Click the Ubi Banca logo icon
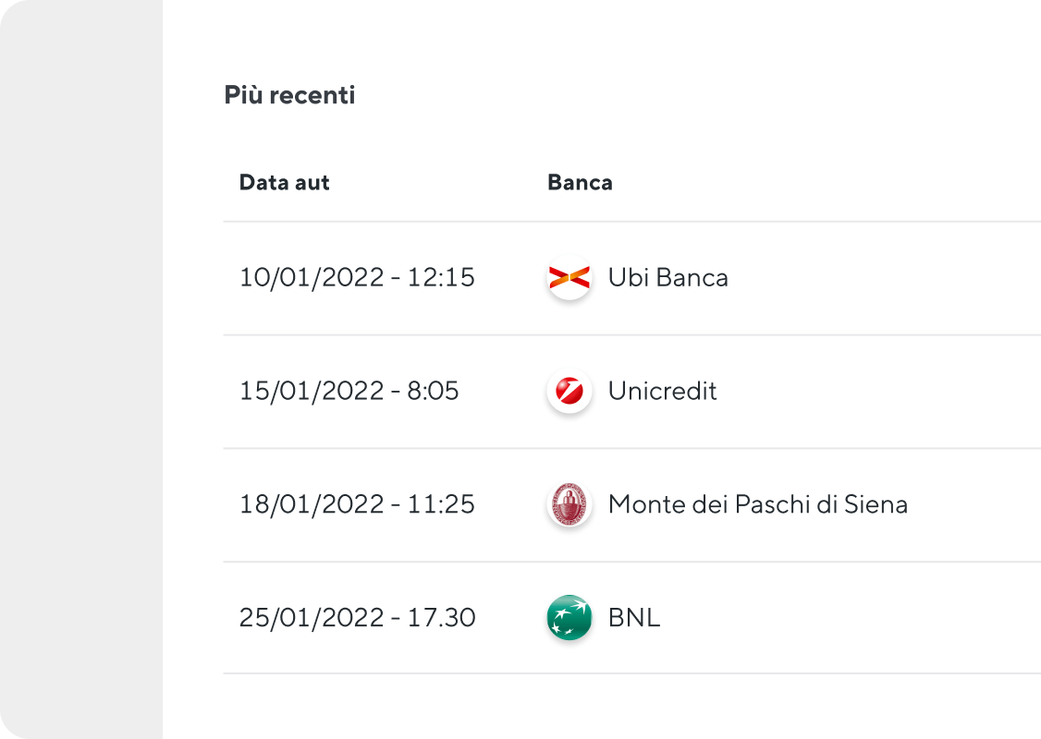The height and width of the screenshot is (739, 1041). 569,277
